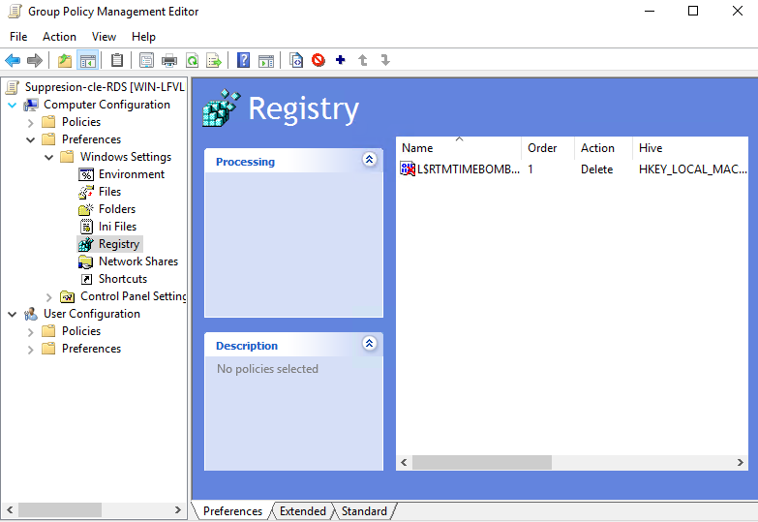Click the Up One Level folder icon

65,60
